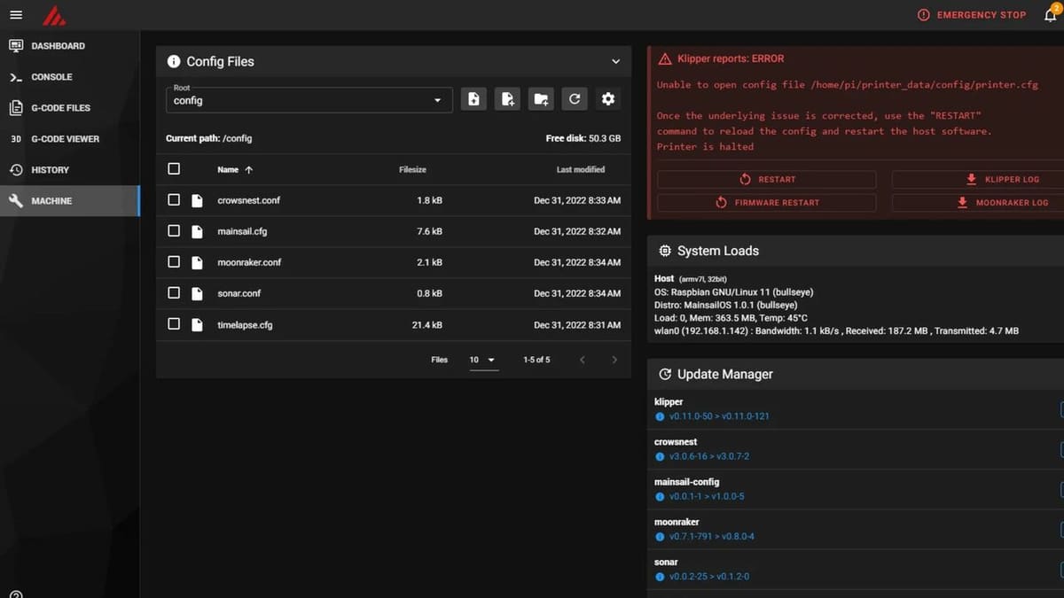Click the FIRMWARE RESTART button
The width and height of the screenshot is (1064, 598).
[x=766, y=203]
